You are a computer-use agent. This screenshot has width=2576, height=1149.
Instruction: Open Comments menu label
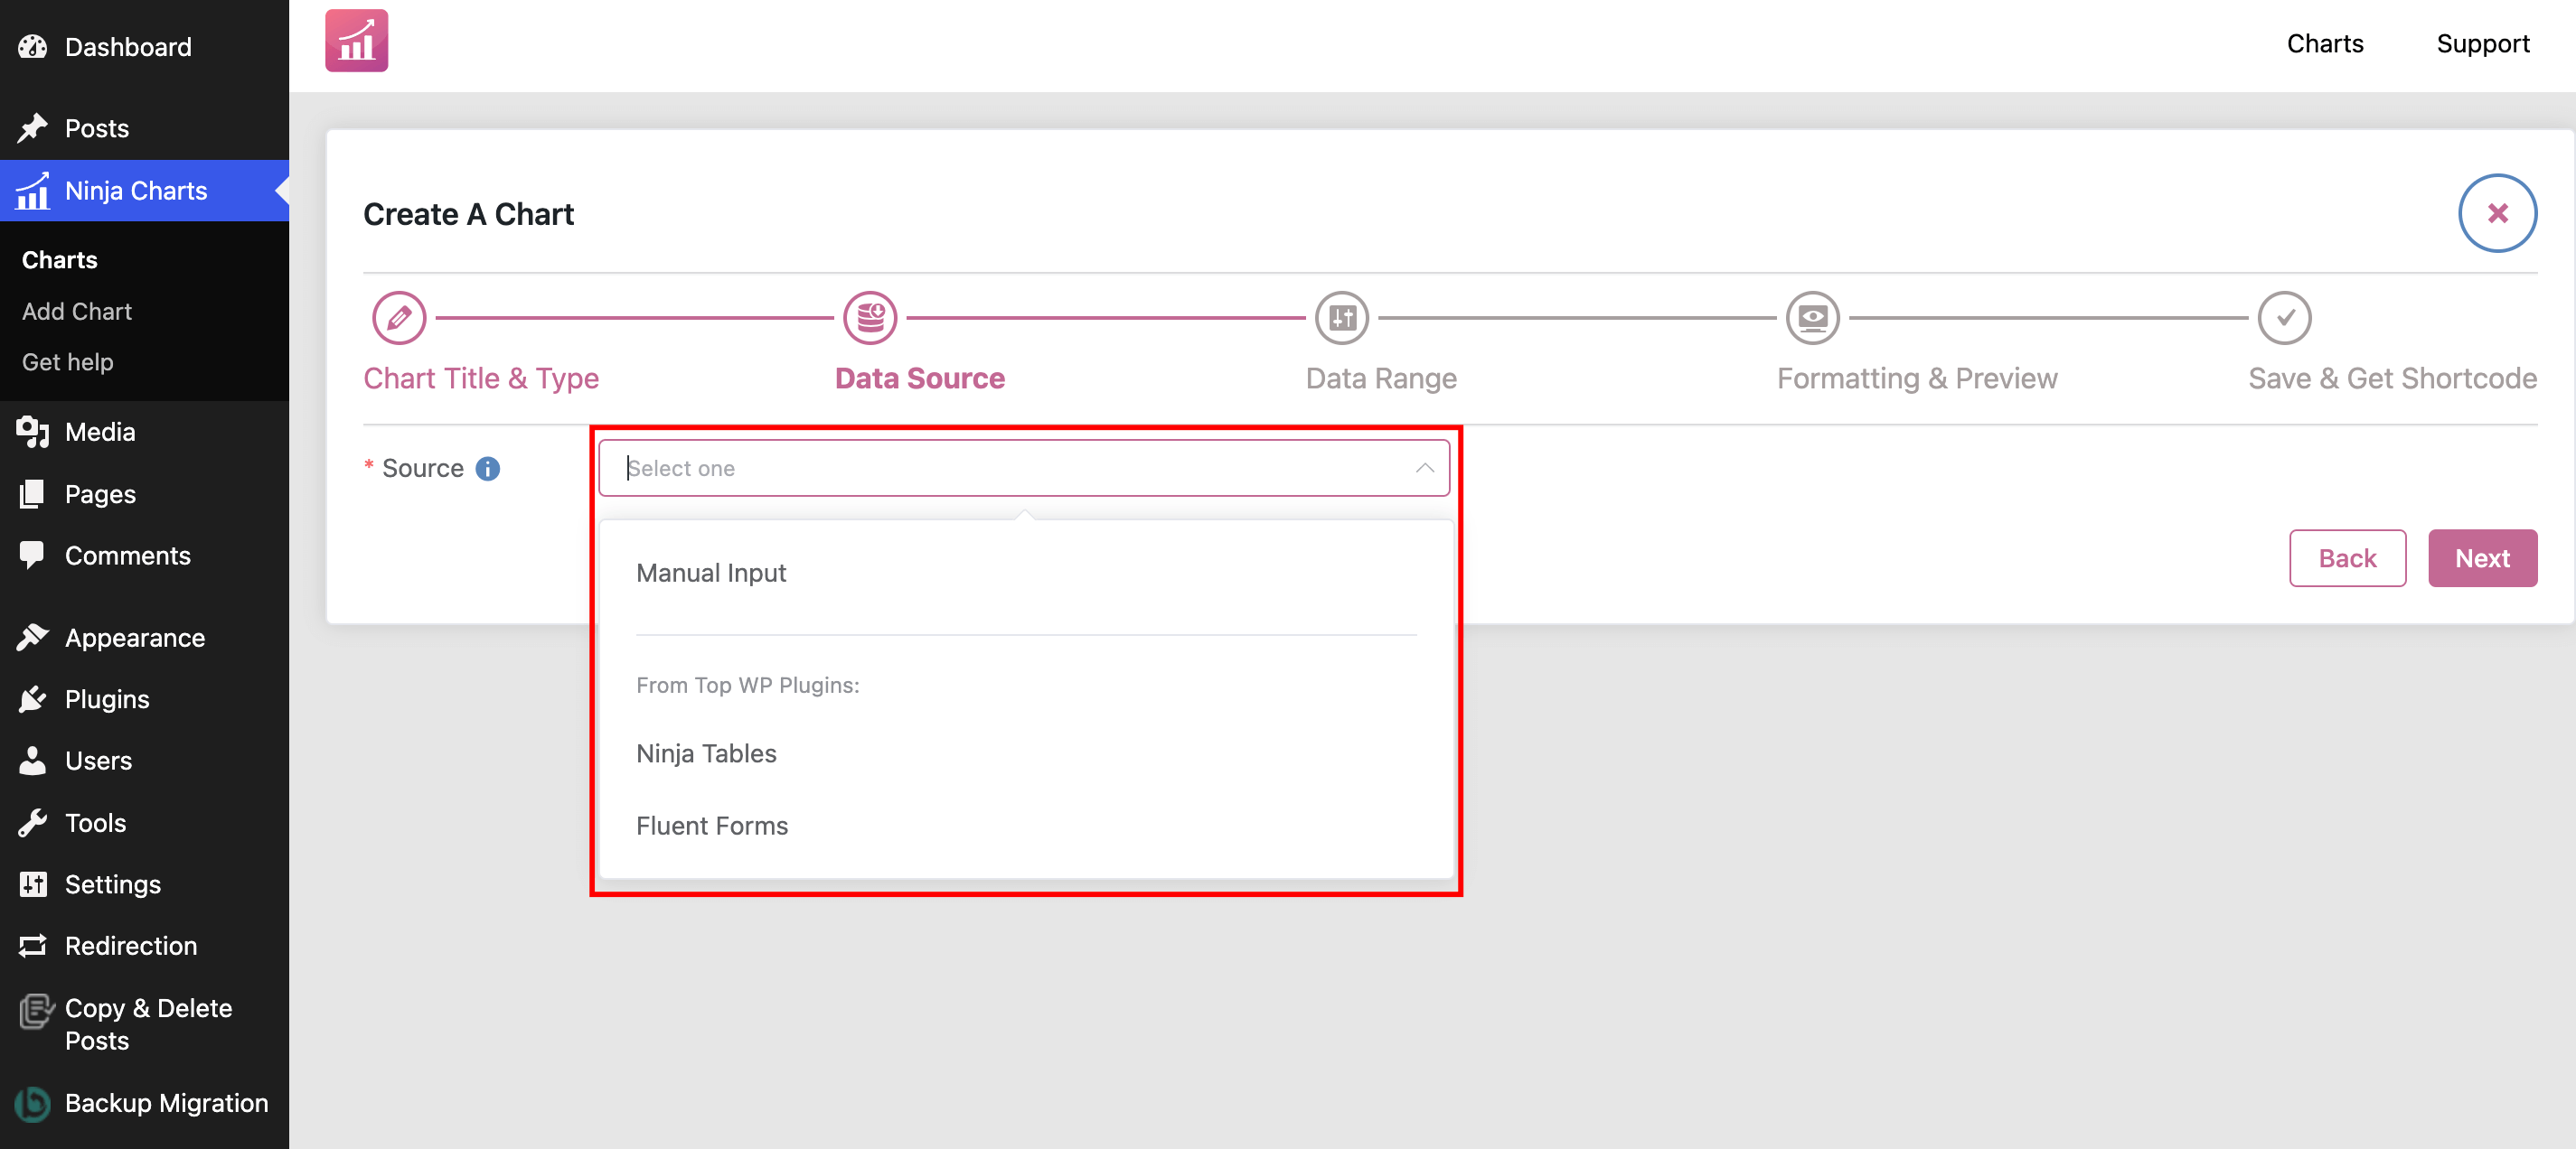(128, 556)
